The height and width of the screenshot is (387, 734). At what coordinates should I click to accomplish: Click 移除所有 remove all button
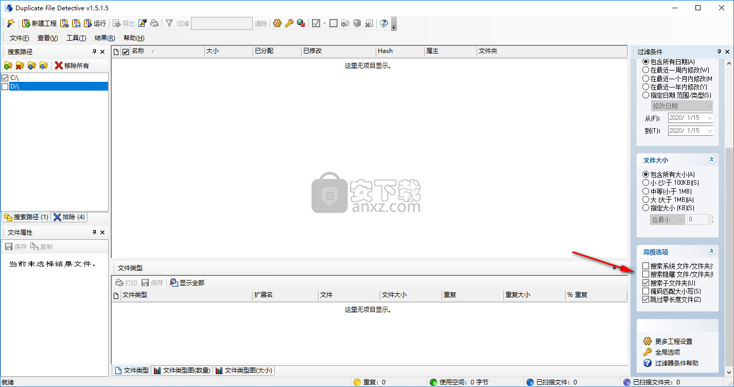point(72,65)
